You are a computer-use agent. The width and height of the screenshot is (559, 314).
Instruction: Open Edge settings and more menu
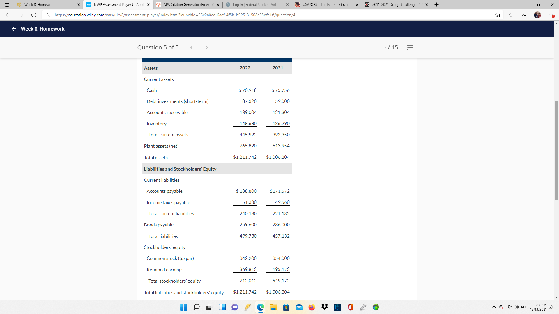point(550,15)
